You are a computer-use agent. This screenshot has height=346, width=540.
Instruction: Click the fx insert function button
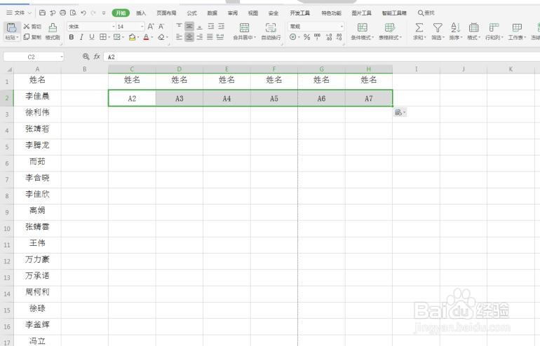[x=97, y=57]
